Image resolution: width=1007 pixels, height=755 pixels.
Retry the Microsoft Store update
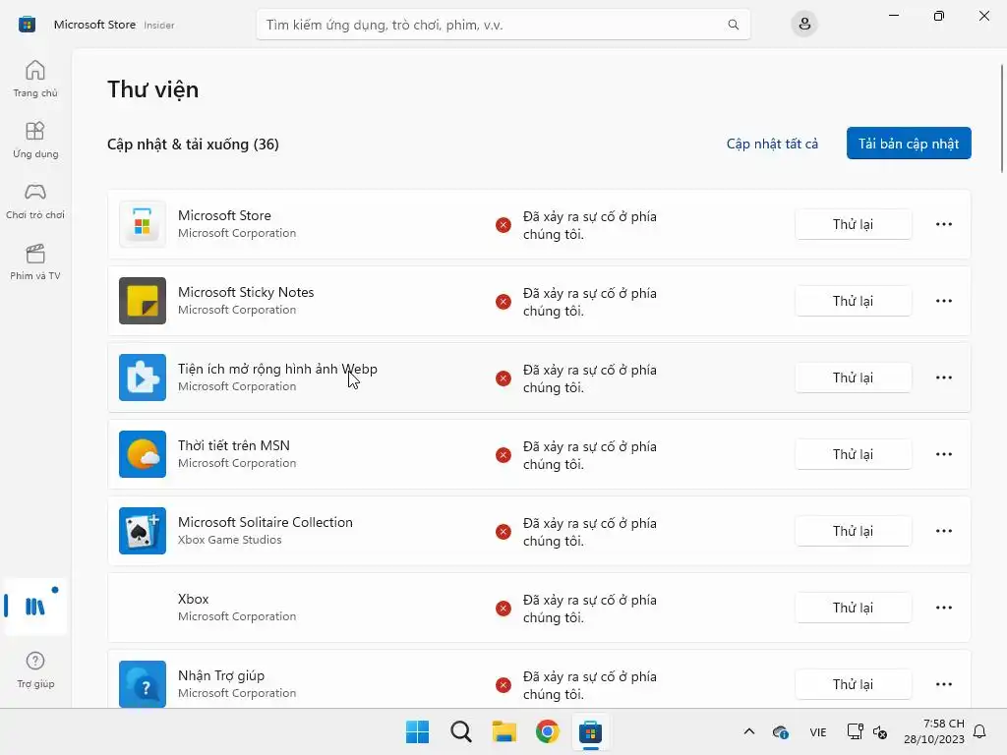[x=853, y=224]
